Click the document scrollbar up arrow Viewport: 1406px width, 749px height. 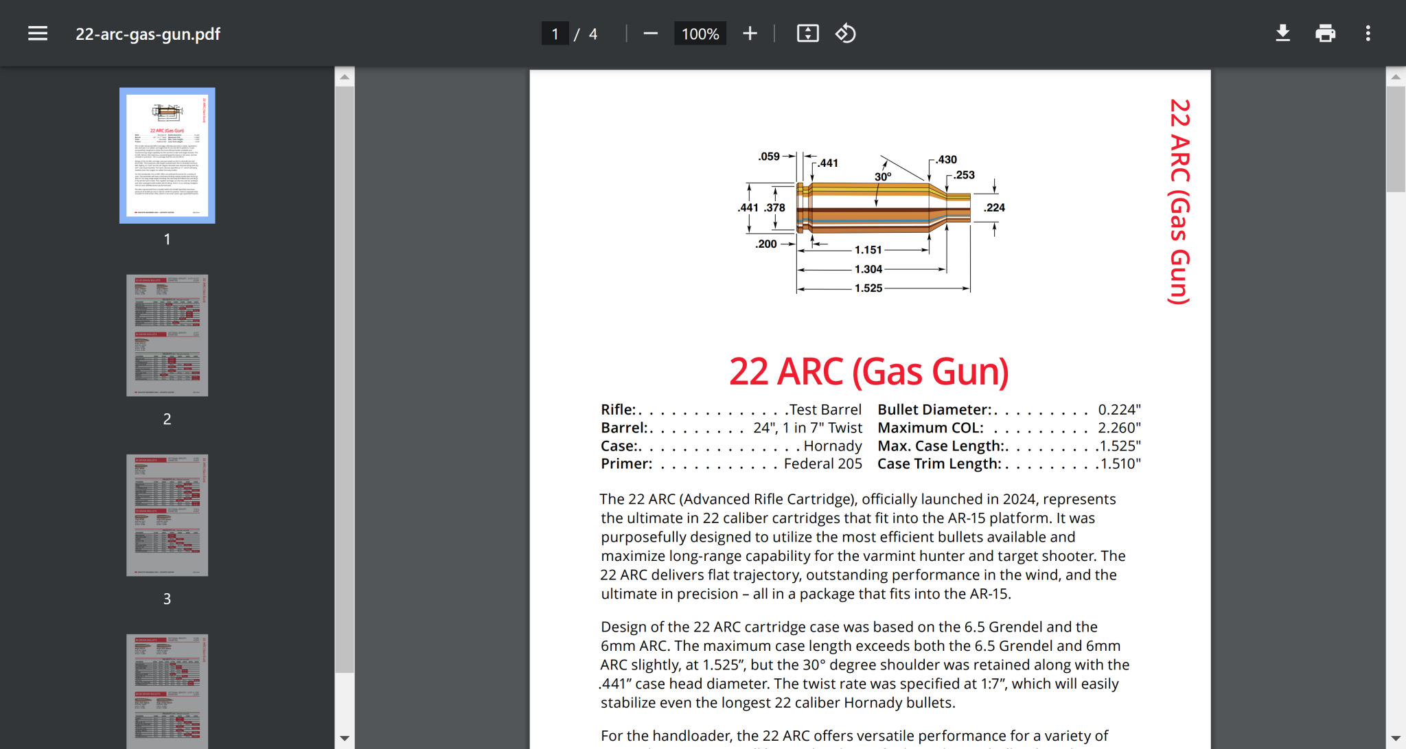[x=1395, y=77]
